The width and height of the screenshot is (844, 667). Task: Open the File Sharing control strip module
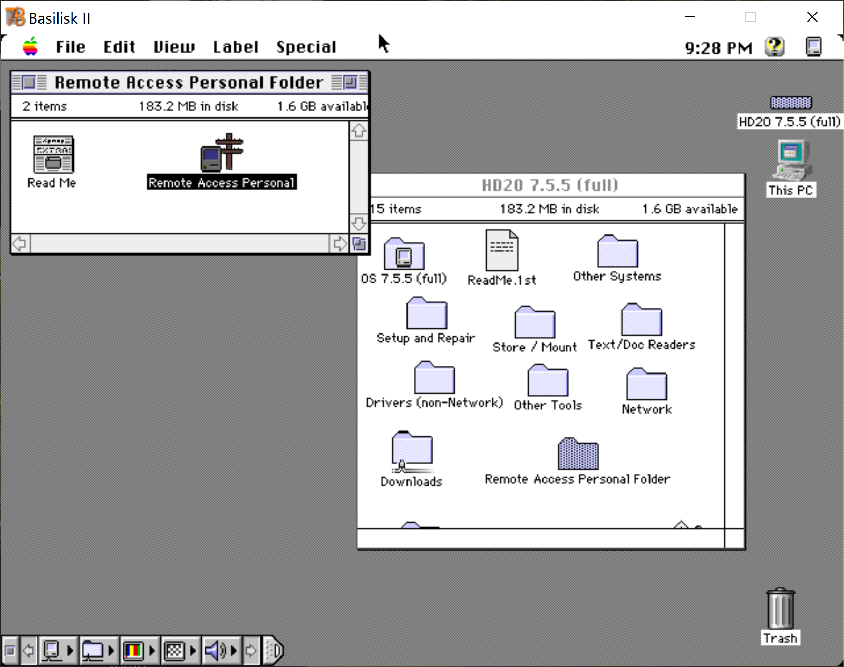[x=99, y=651]
